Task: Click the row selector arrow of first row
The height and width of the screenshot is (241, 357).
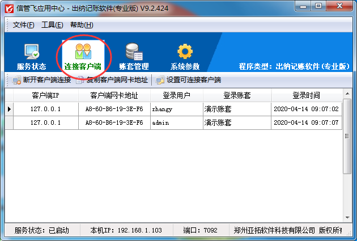Action: point(9,109)
